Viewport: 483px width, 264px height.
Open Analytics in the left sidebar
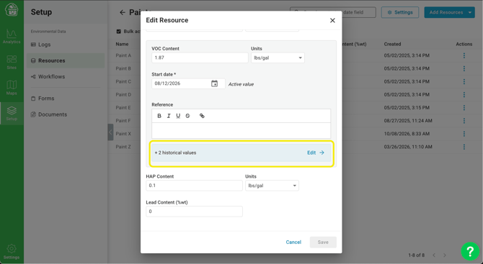[12, 37]
